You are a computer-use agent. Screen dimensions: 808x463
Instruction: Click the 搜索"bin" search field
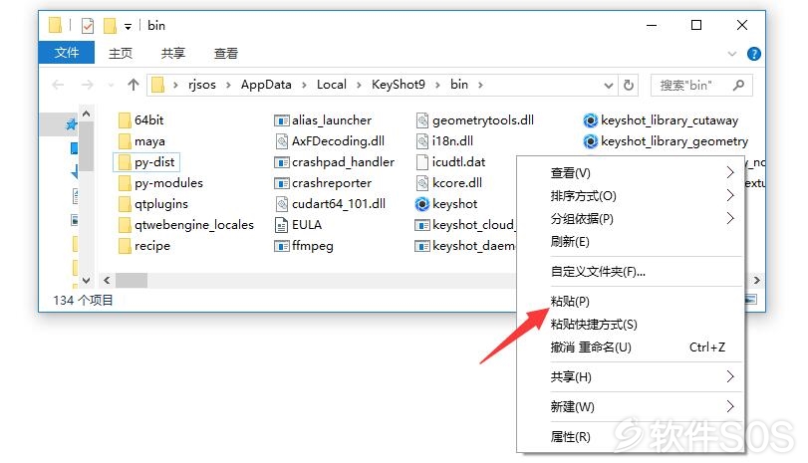point(701,85)
